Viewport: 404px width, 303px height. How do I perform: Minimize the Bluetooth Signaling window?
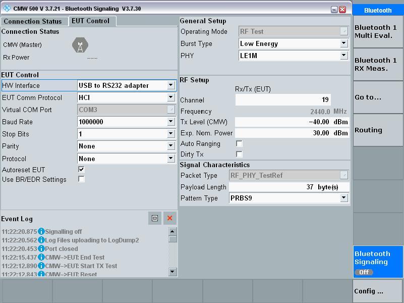(x=334, y=10)
